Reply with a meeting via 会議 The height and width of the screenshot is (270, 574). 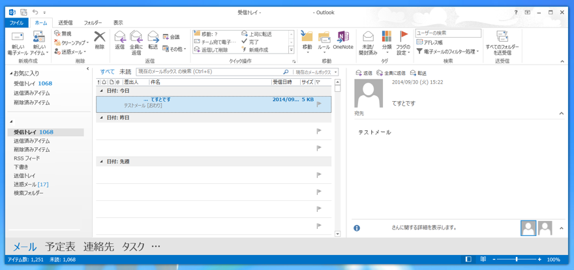(x=171, y=37)
